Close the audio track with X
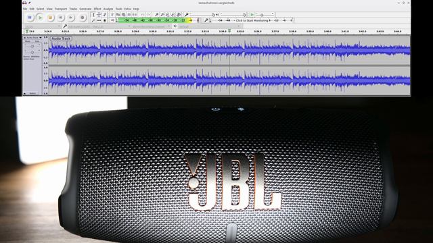433x243 pixels. tap(24, 38)
